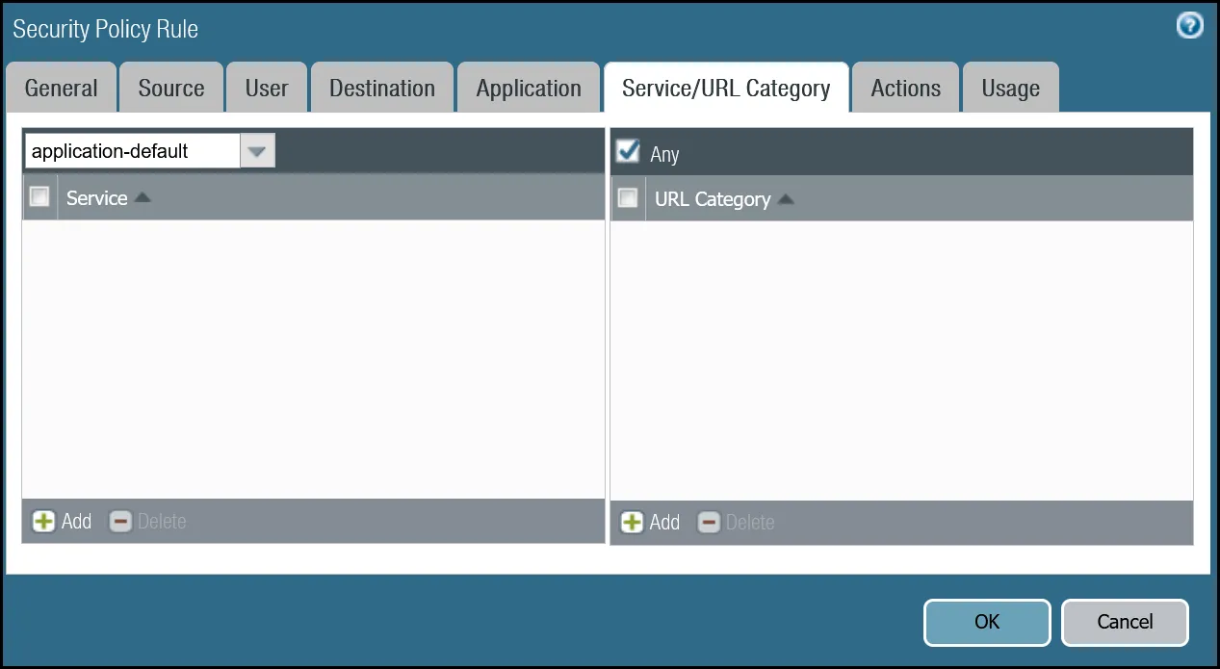Confirm the rule with OK

click(x=986, y=622)
